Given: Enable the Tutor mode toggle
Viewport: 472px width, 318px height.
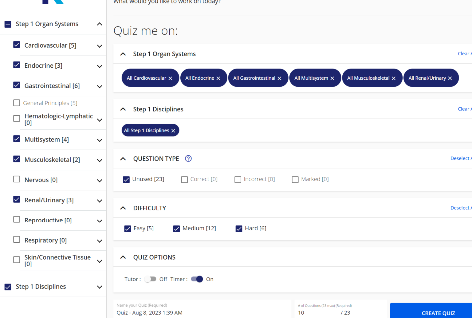Looking at the screenshot, I should tap(150, 279).
